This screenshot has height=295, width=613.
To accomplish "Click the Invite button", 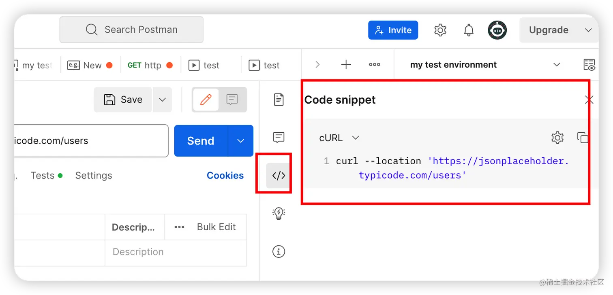I will pyautogui.click(x=393, y=30).
